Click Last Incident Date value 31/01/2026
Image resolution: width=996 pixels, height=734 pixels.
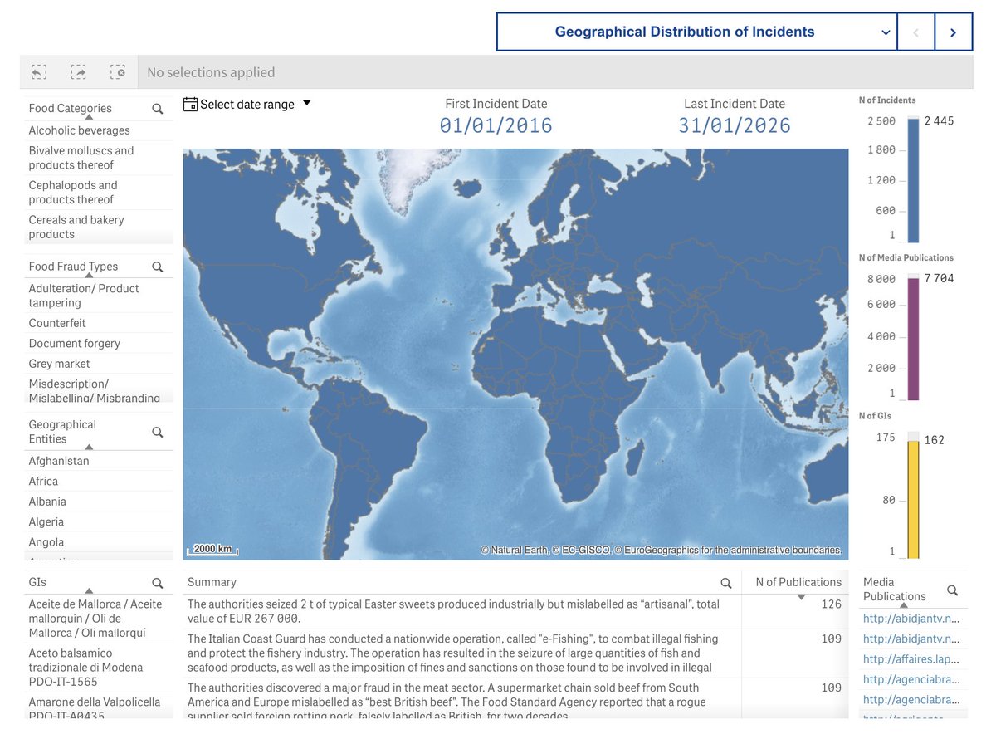(x=735, y=126)
